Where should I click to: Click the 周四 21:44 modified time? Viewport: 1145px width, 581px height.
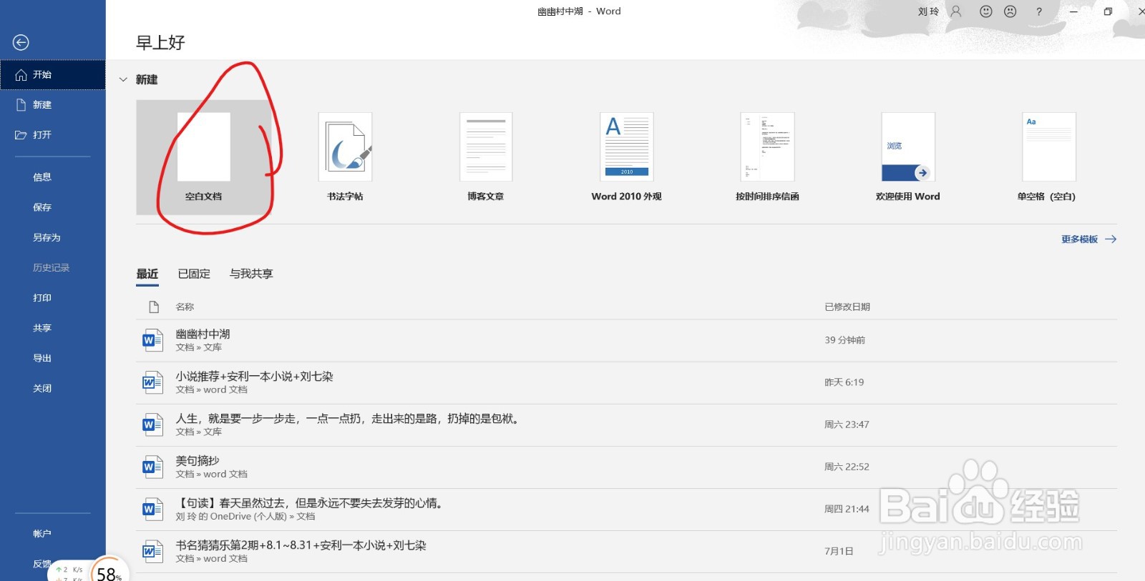pos(847,509)
